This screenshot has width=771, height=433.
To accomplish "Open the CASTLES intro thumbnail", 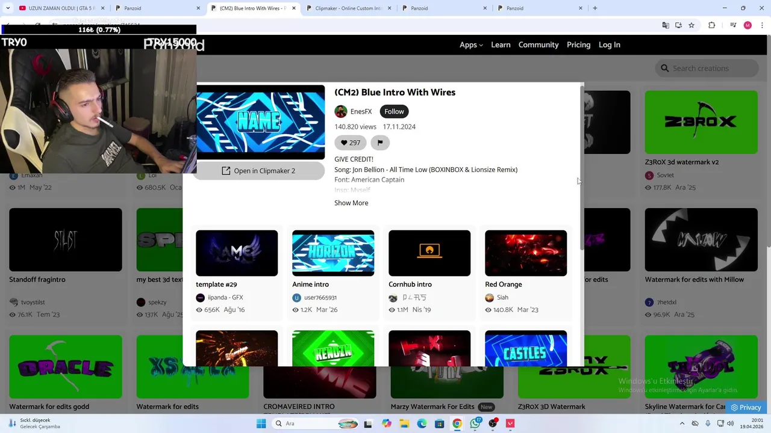I will coord(526,348).
